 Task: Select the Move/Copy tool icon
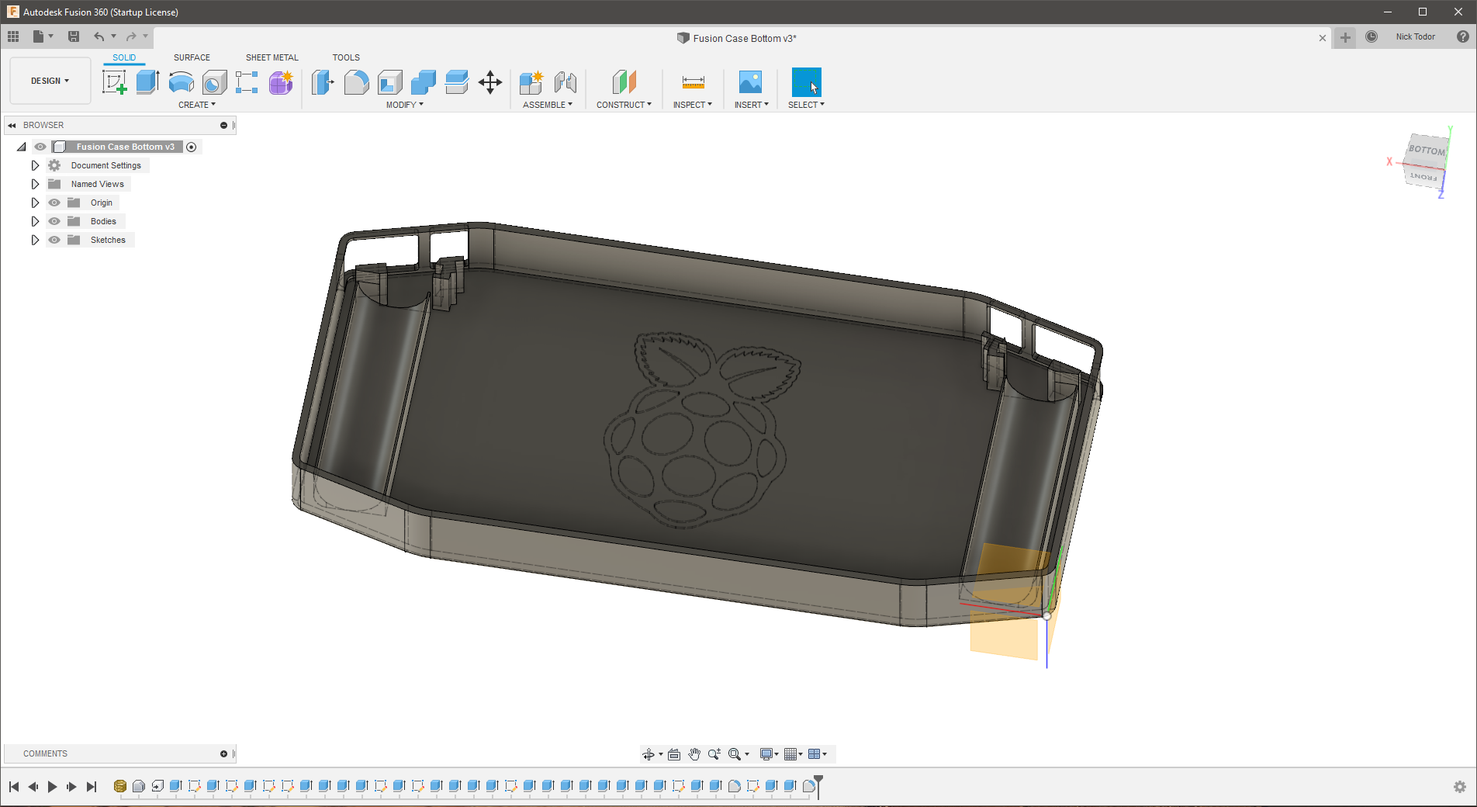pyautogui.click(x=490, y=82)
